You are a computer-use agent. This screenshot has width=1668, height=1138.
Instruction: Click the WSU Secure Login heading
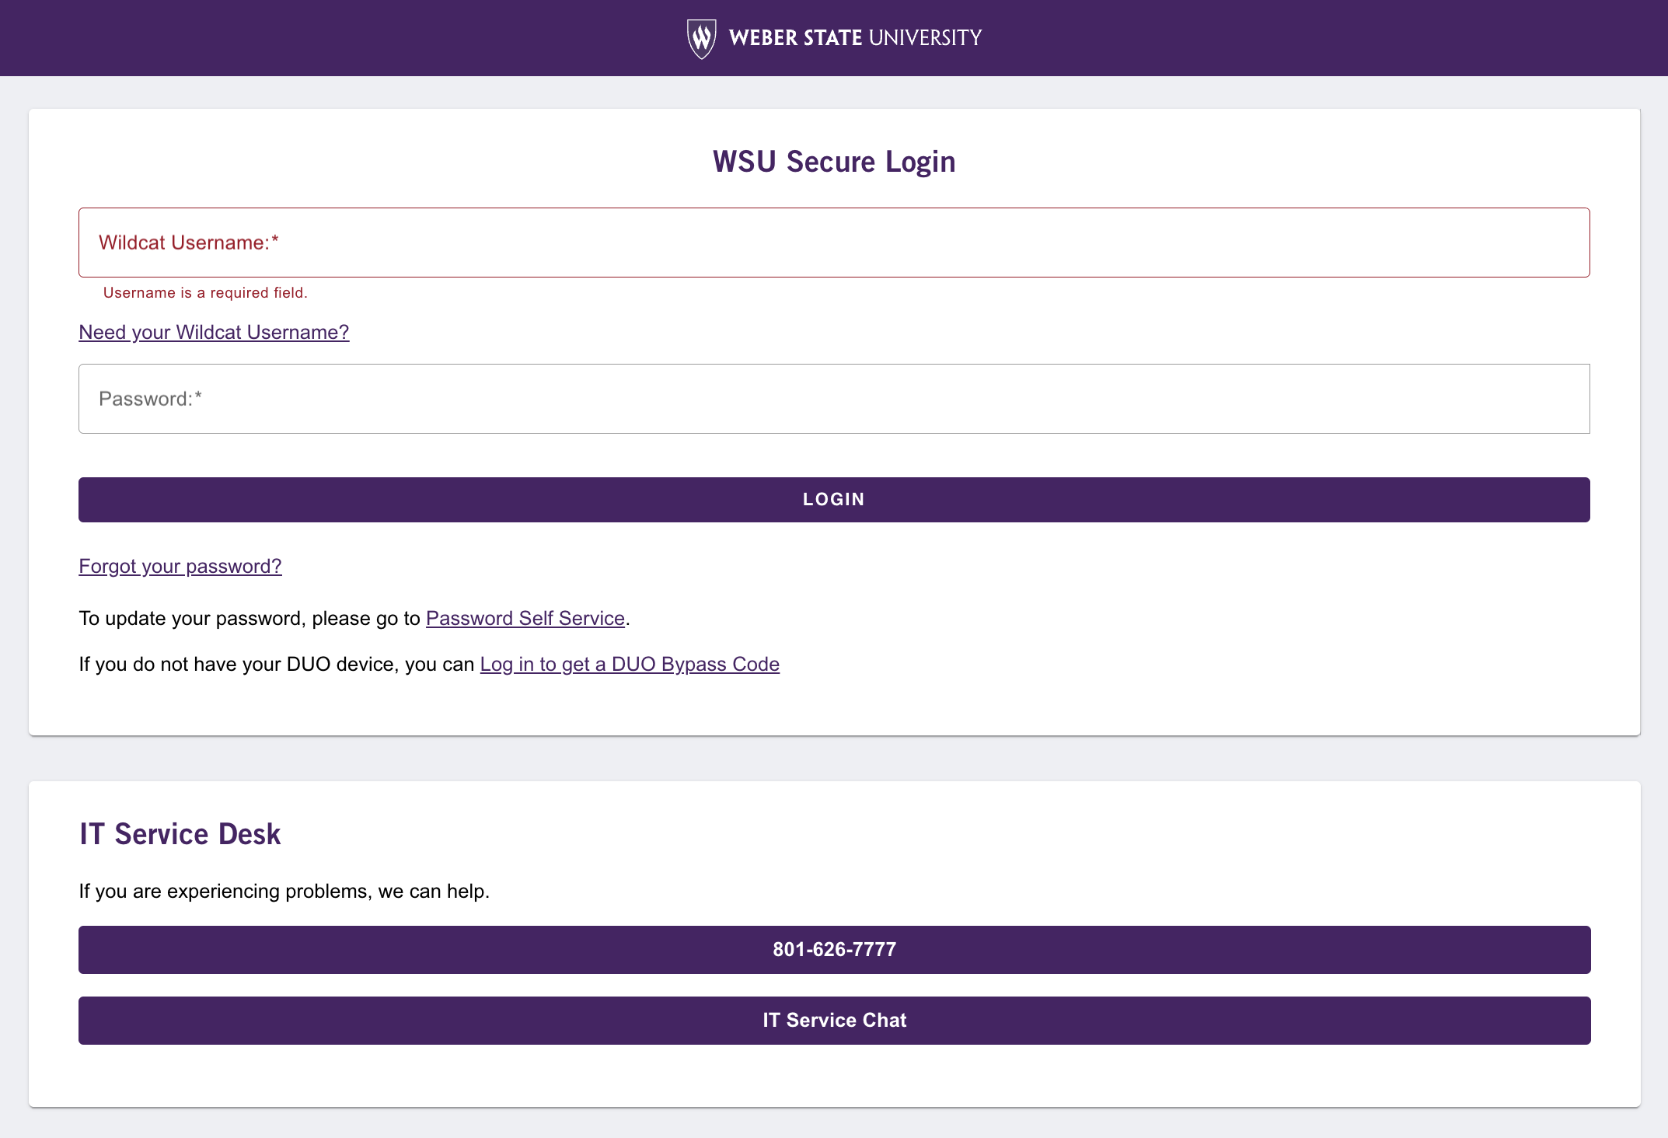click(x=834, y=162)
